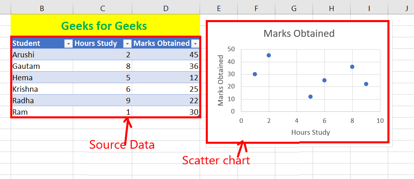This screenshot has width=414, height=179.
Task: Click the scatter data point at 9 hours
Action: [366, 84]
